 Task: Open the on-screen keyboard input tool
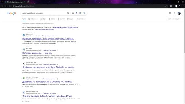tap(73, 13)
